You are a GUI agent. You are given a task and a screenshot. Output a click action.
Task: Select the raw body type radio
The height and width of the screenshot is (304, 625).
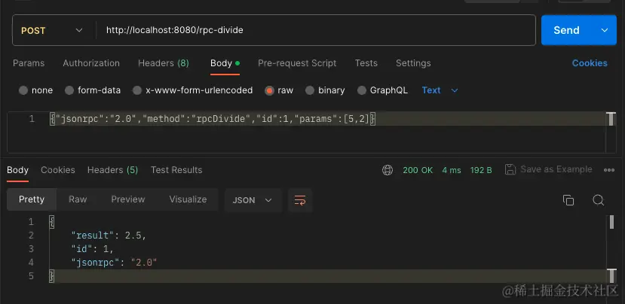click(269, 90)
